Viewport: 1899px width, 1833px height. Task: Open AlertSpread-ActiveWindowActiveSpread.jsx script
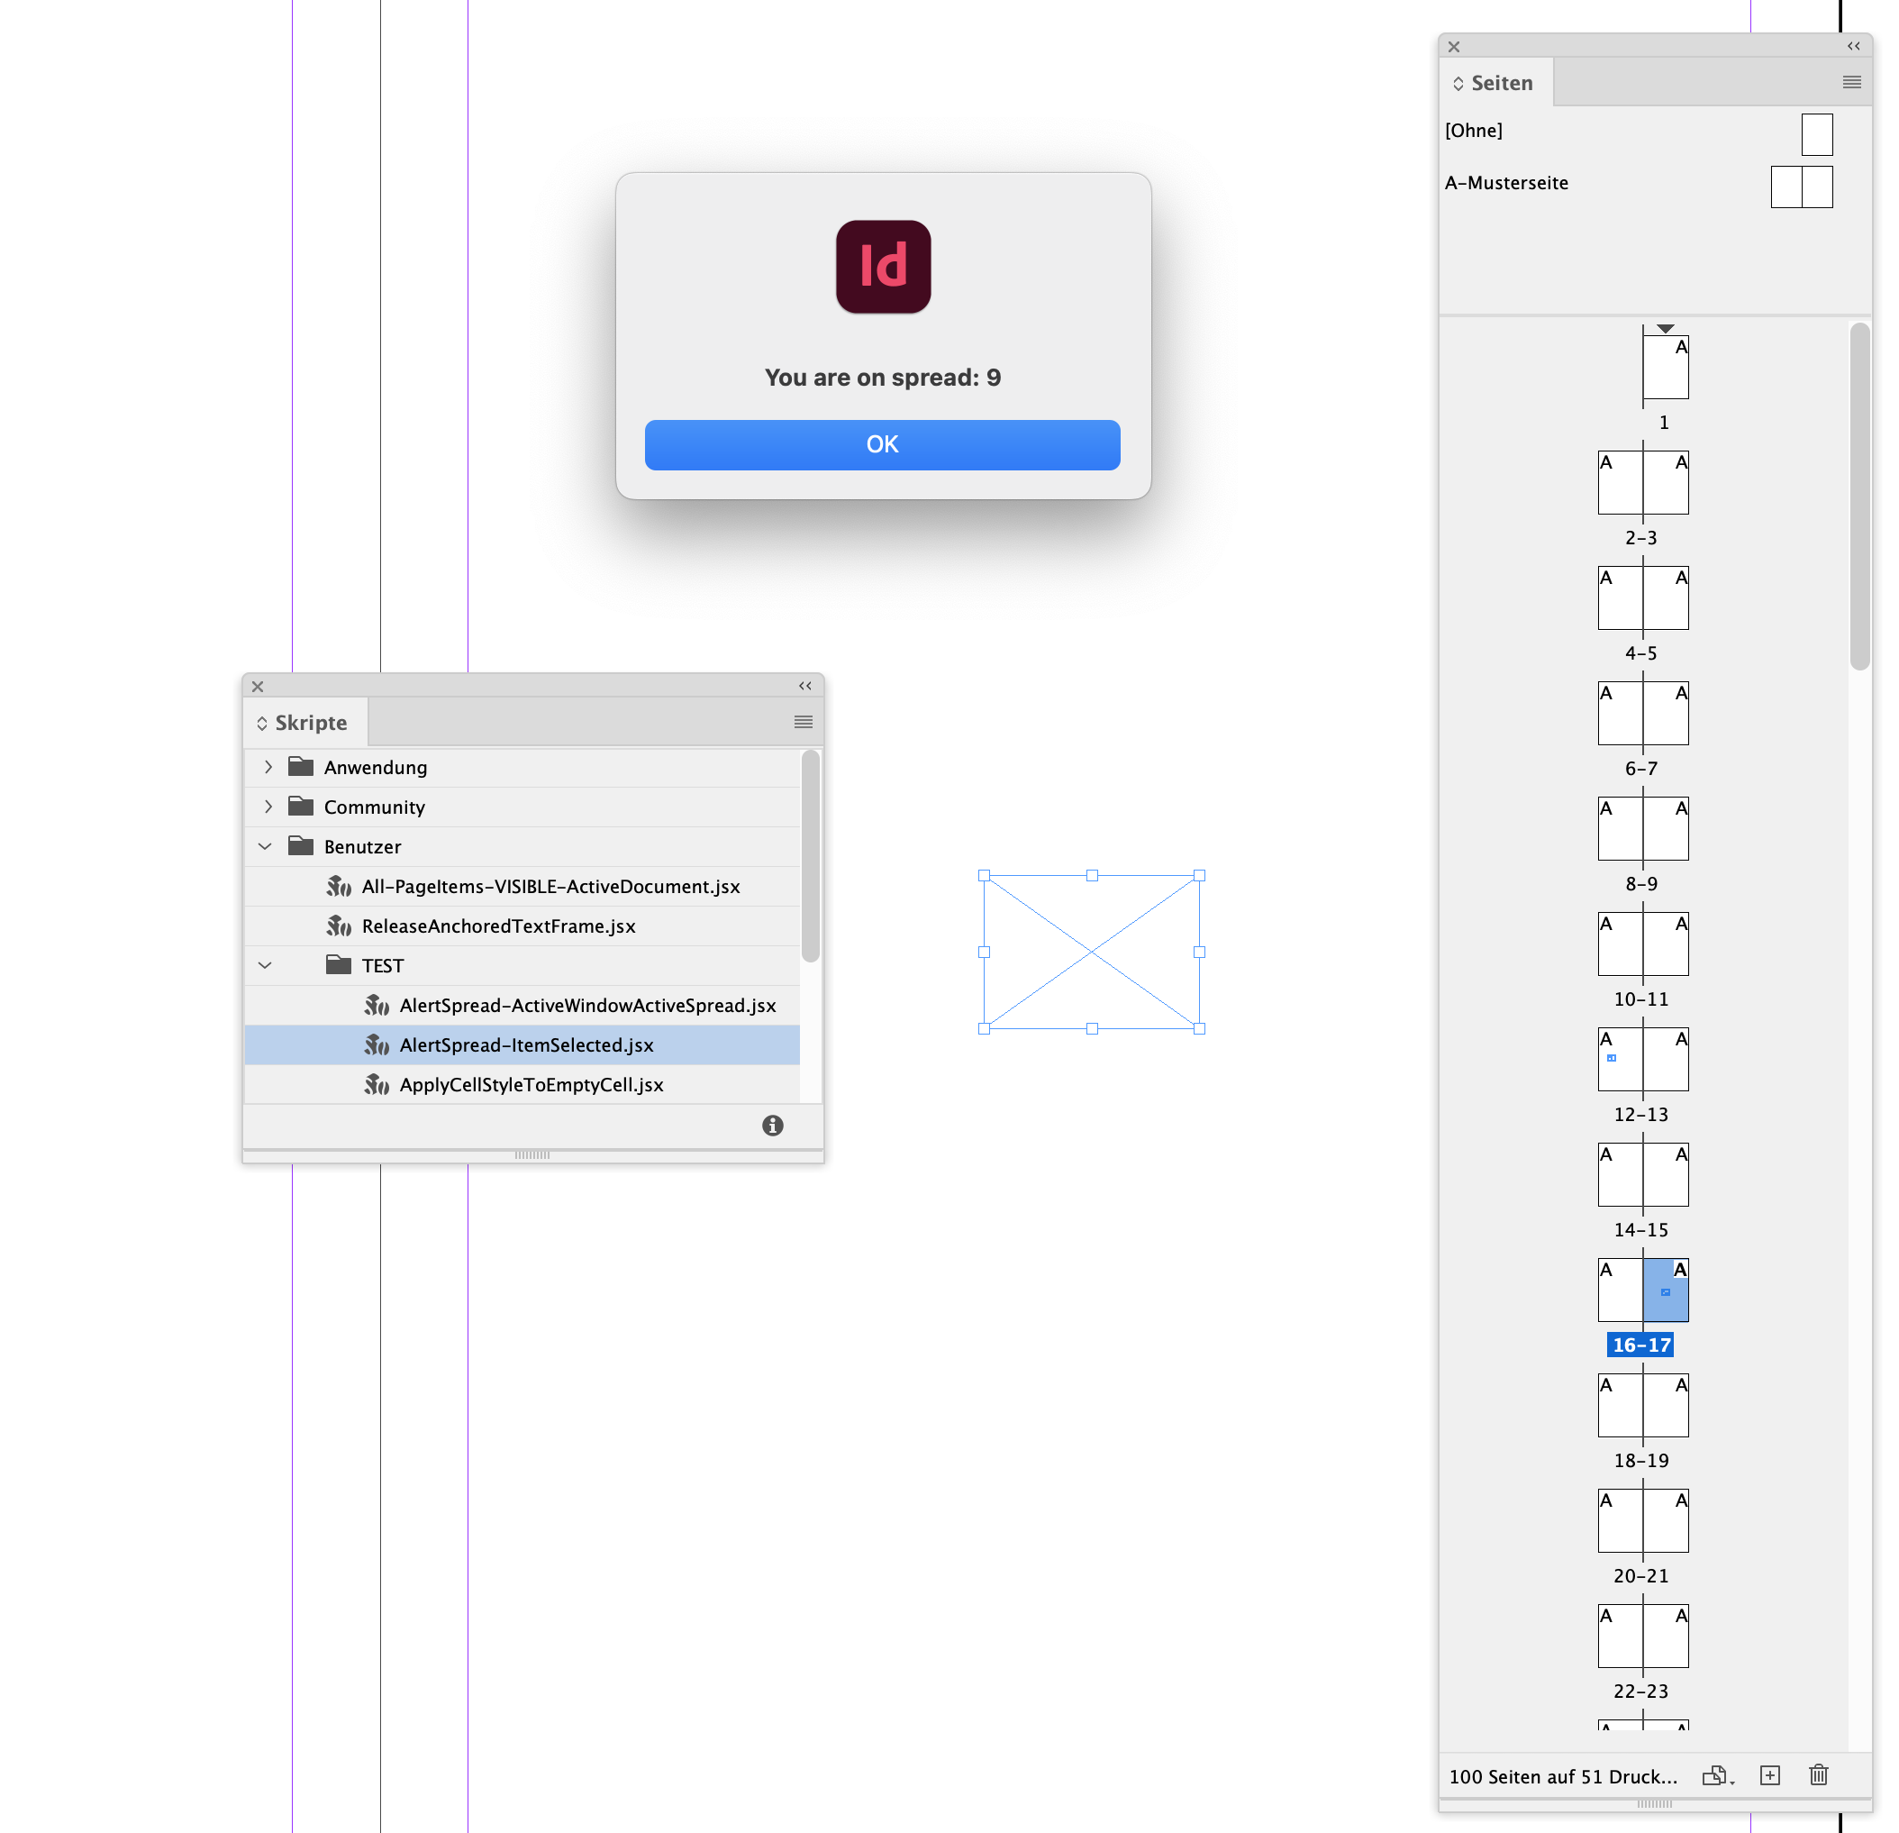click(586, 1006)
